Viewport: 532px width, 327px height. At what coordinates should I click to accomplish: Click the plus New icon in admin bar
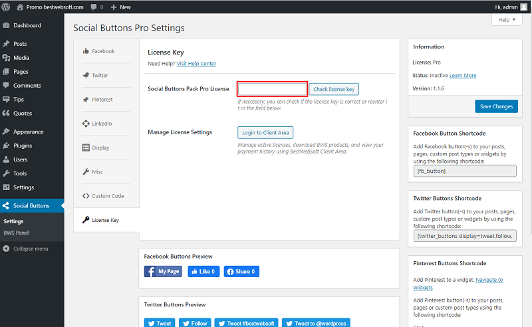[114, 7]
